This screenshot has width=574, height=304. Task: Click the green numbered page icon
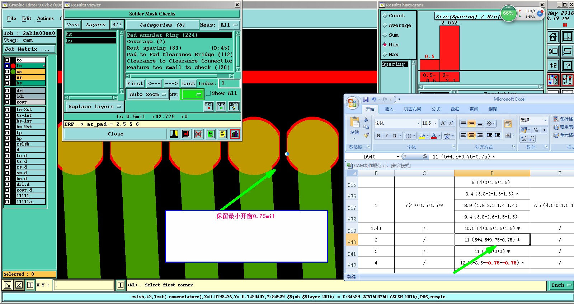pos(211,134)
